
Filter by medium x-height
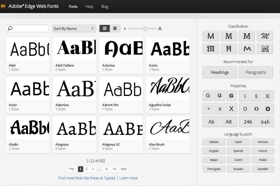click(x=220, y=109)
